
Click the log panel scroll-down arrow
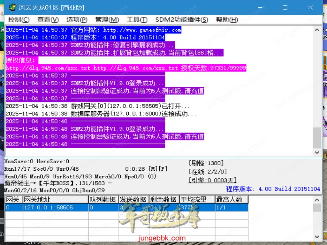tap(317, 152)
